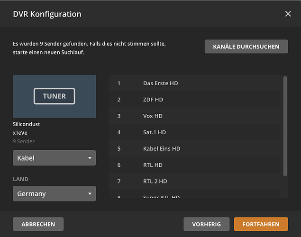Close the DVR Konfiguration dialog

pyautogui.click(x=288, y=14)
